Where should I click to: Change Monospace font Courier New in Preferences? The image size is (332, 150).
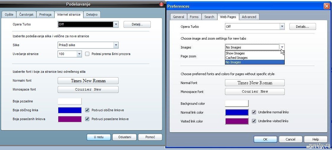coord(255,91)
